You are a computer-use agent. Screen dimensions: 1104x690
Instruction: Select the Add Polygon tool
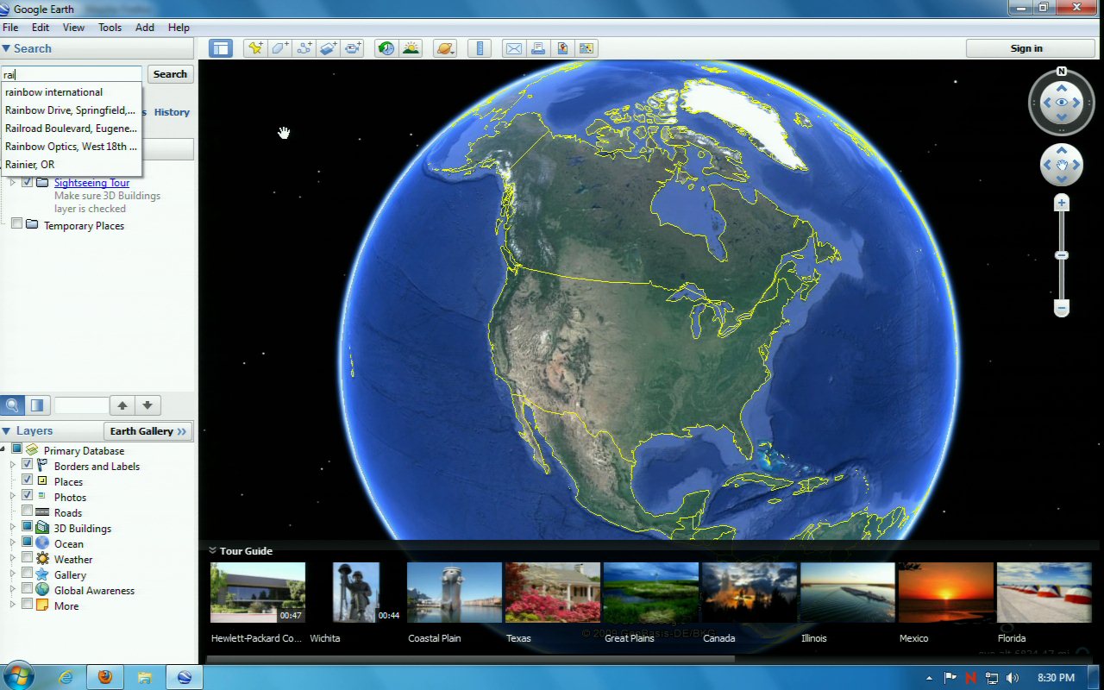(x=280, y=48)
